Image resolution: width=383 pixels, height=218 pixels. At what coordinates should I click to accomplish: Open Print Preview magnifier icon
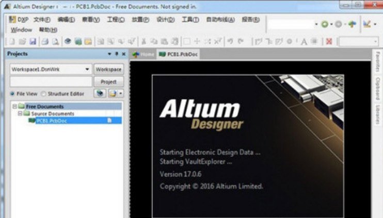click(55, 41)
